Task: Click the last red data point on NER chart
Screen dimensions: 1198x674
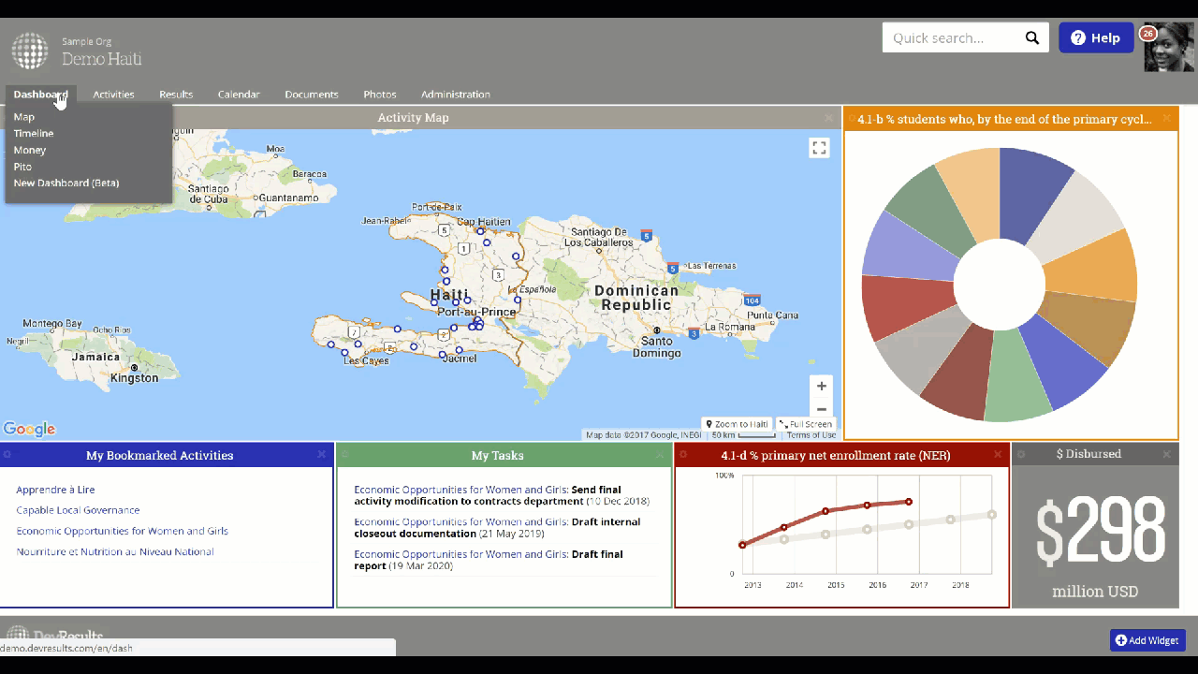Action: (x=909, y=502)
